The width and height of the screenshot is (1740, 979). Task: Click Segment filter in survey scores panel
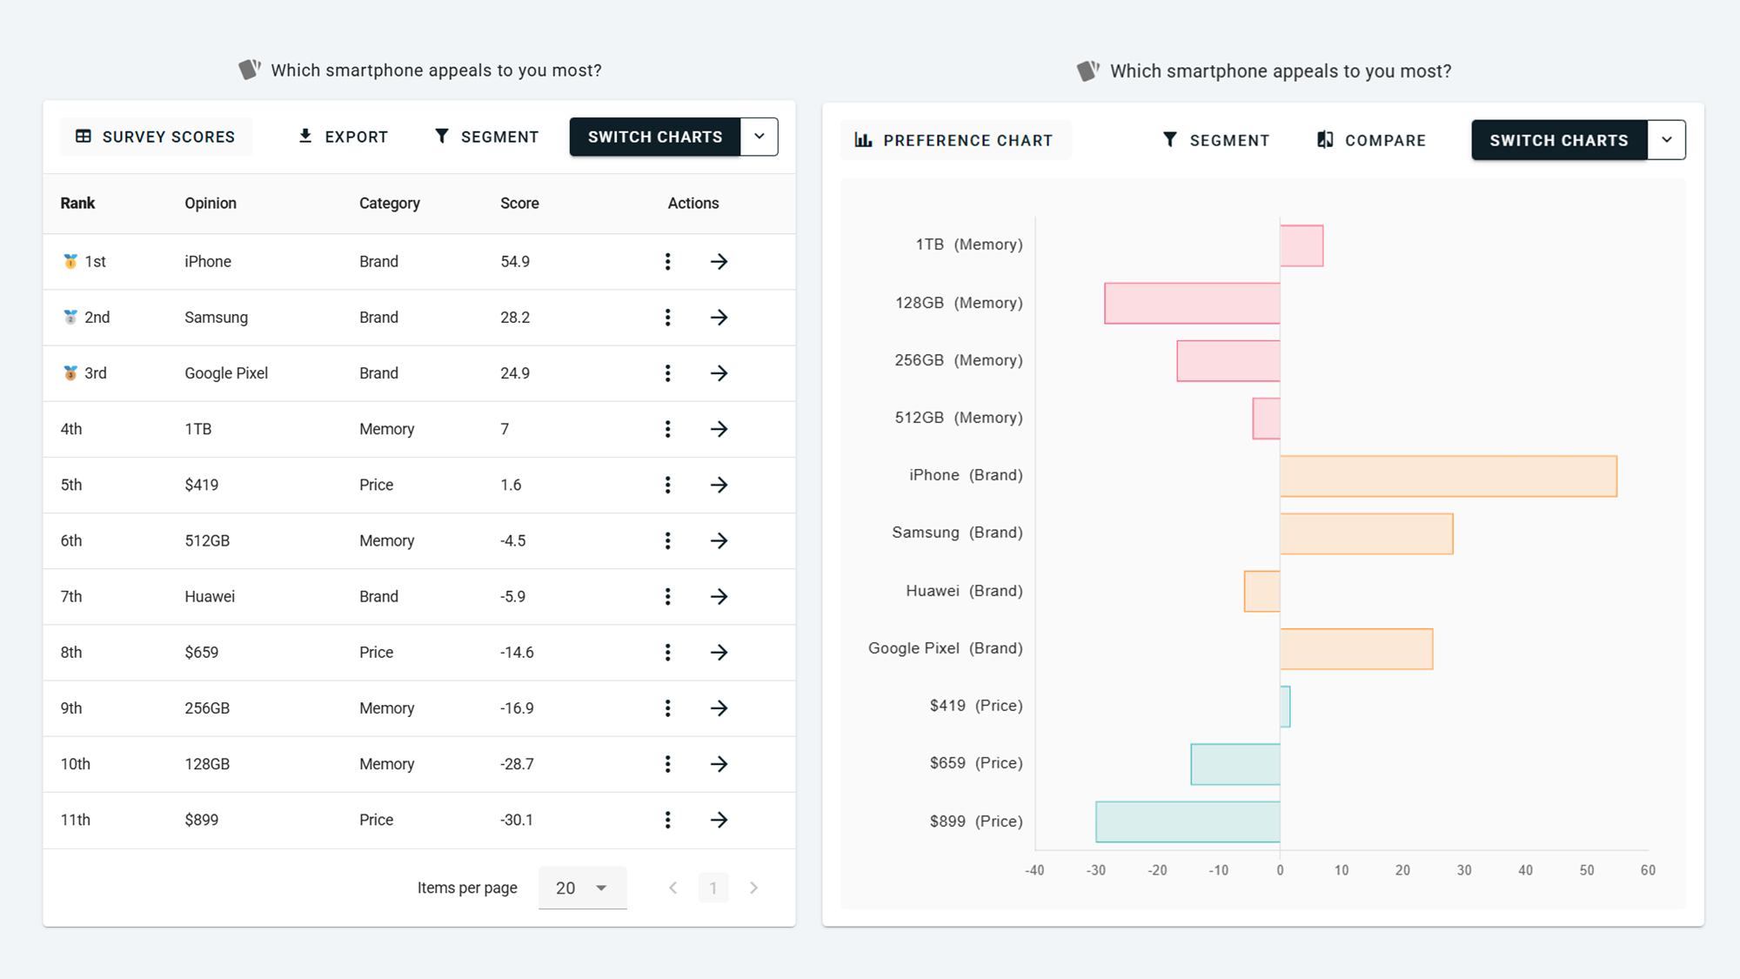pyautogui.click(x=486, y=137)
